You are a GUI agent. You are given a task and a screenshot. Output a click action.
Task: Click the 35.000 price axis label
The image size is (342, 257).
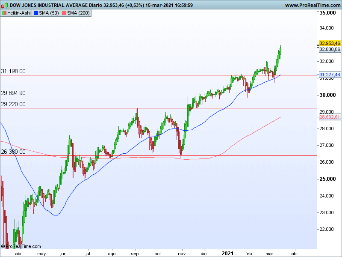point(327,13)
